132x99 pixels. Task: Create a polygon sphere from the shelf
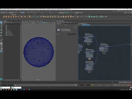[x=4, y=16]
